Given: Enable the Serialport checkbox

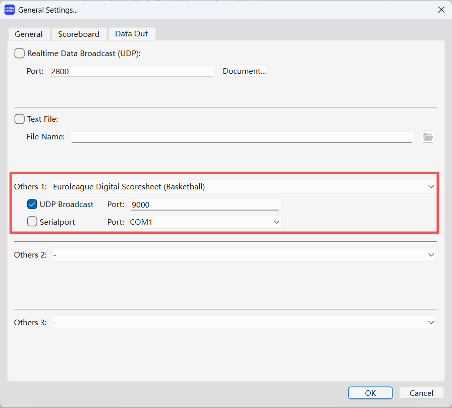Looking at the screenshot, I should click(x=32, y=222).
